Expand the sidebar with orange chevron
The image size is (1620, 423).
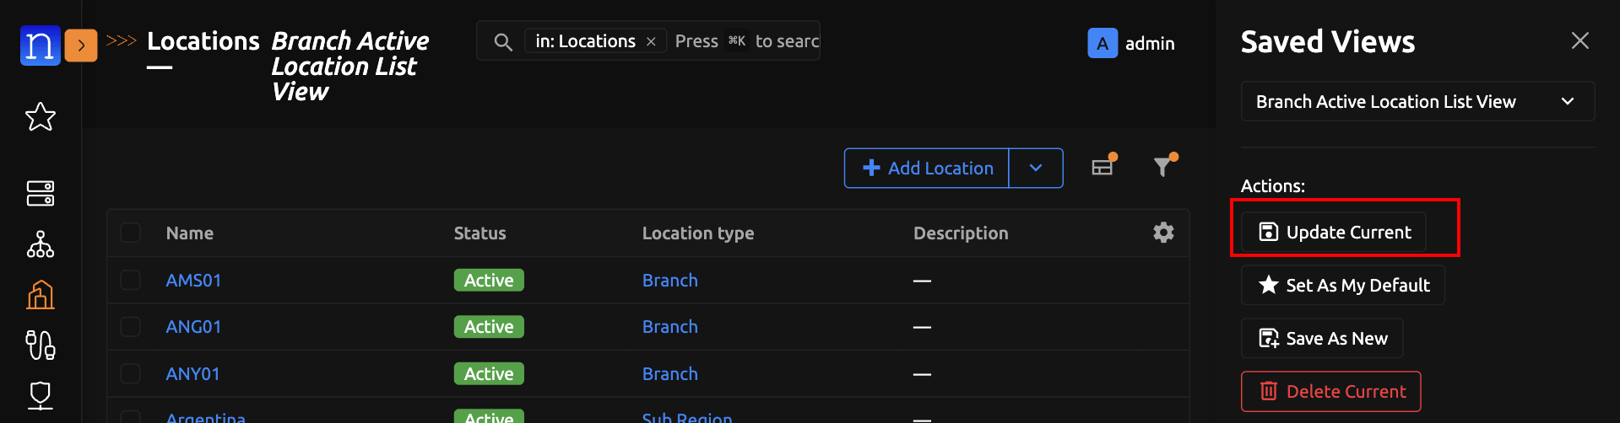tap(81, 46)
